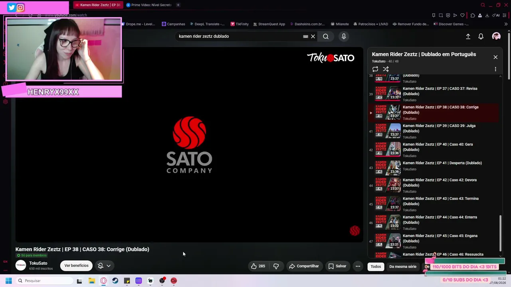Open EP 44 Caso 44: Enterra thumbnail

pos(388,222)
